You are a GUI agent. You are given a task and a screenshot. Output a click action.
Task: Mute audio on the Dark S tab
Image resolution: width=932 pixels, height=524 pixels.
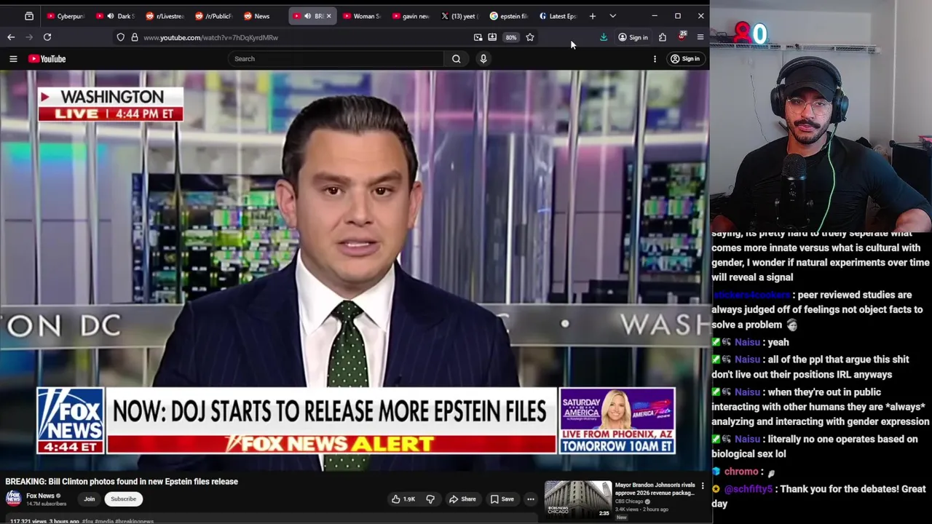[x=110, y=16]
